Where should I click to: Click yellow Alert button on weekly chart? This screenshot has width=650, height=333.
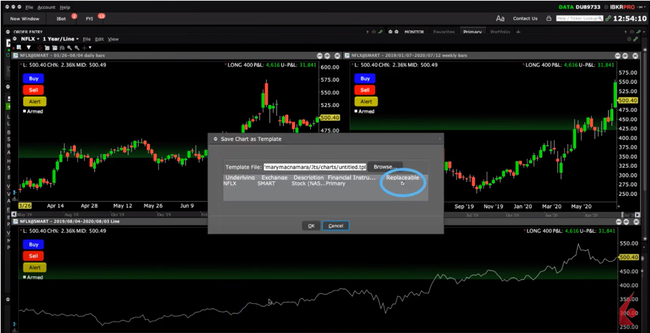click(366, 101)
